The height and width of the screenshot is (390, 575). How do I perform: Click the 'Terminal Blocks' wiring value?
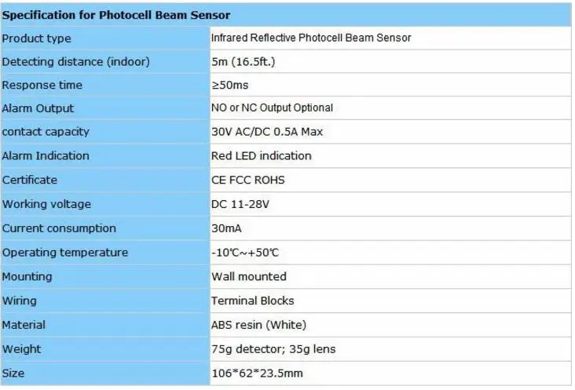tap(253, 301)
